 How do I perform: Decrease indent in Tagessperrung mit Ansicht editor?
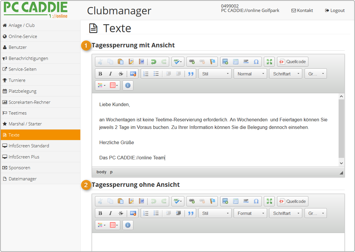pos(168,74)
